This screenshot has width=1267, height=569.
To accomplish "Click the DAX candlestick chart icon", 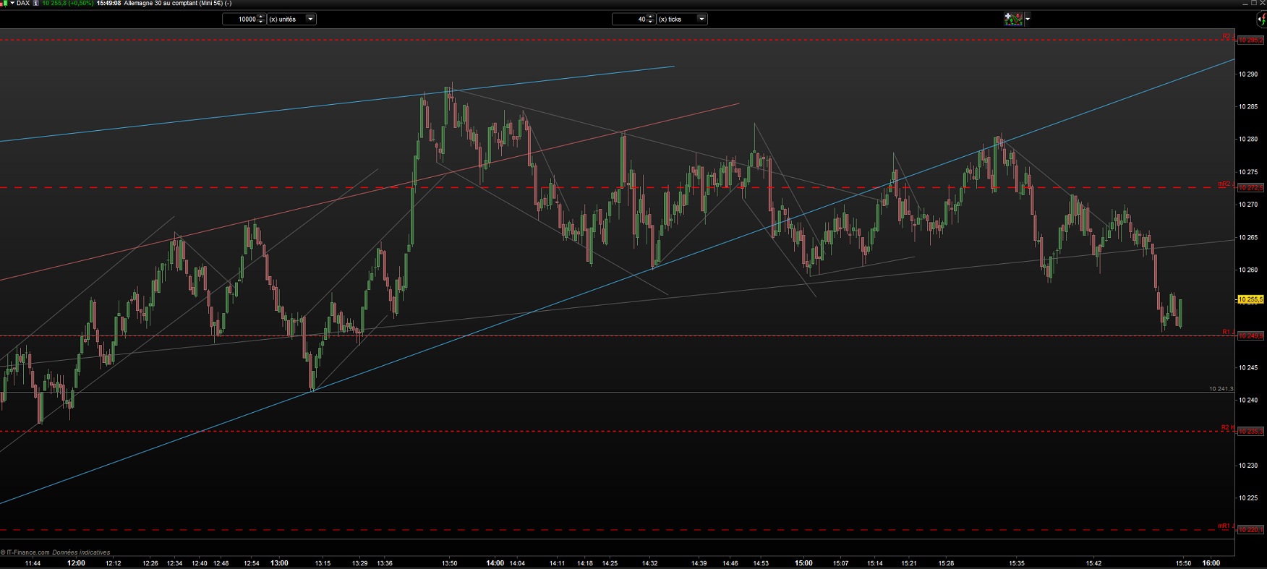I will 4,4.
